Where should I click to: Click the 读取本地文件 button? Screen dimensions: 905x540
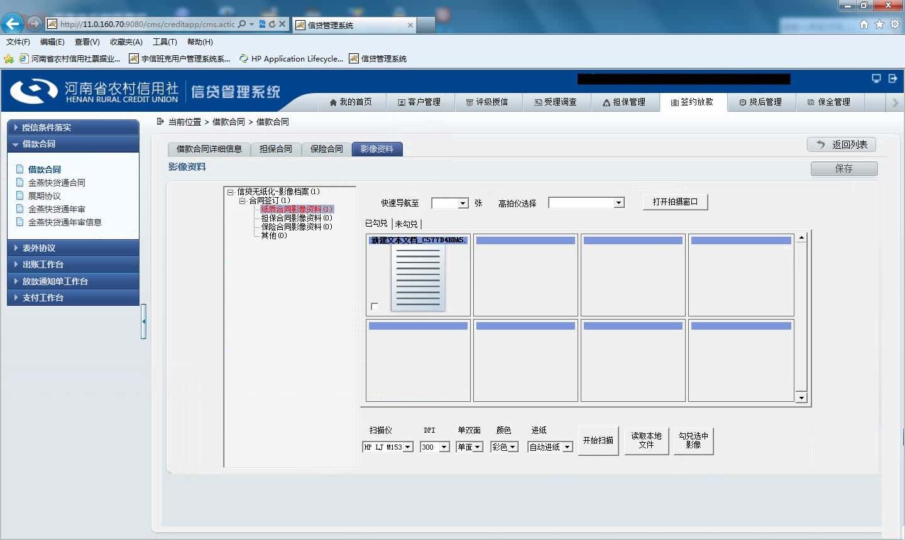pos(647,440)
